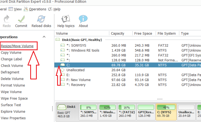The height and width of the screenshot is (122, 201).
Task: Click the Recovery volume drive icon
Action: (63, 84)
